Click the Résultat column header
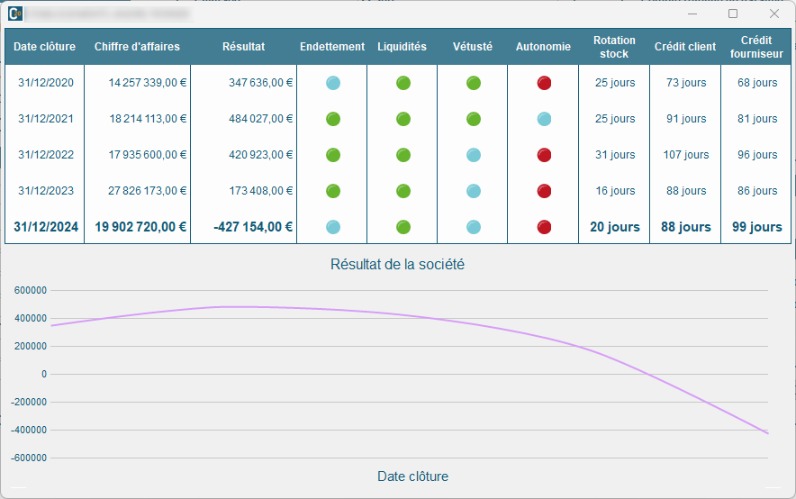Image resolution: width=796 pixels, height=499 pixels. 243,47
